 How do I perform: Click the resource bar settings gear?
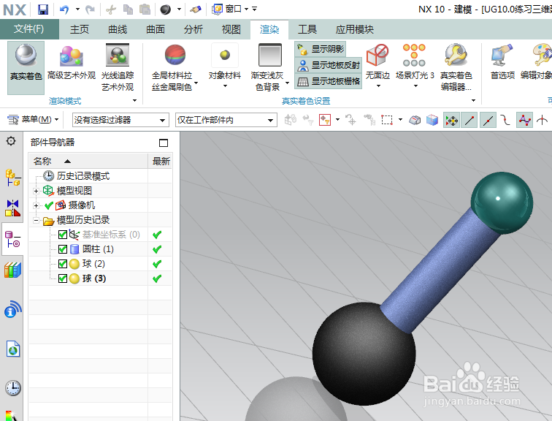pos(11,141)
